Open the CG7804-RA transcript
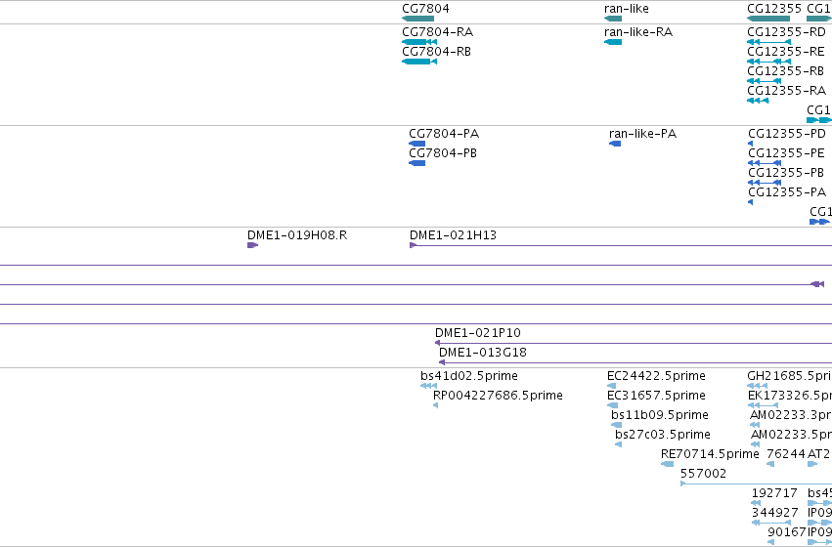Image resolution: width=832 pixels, height=547 pixels. (419, 42)
